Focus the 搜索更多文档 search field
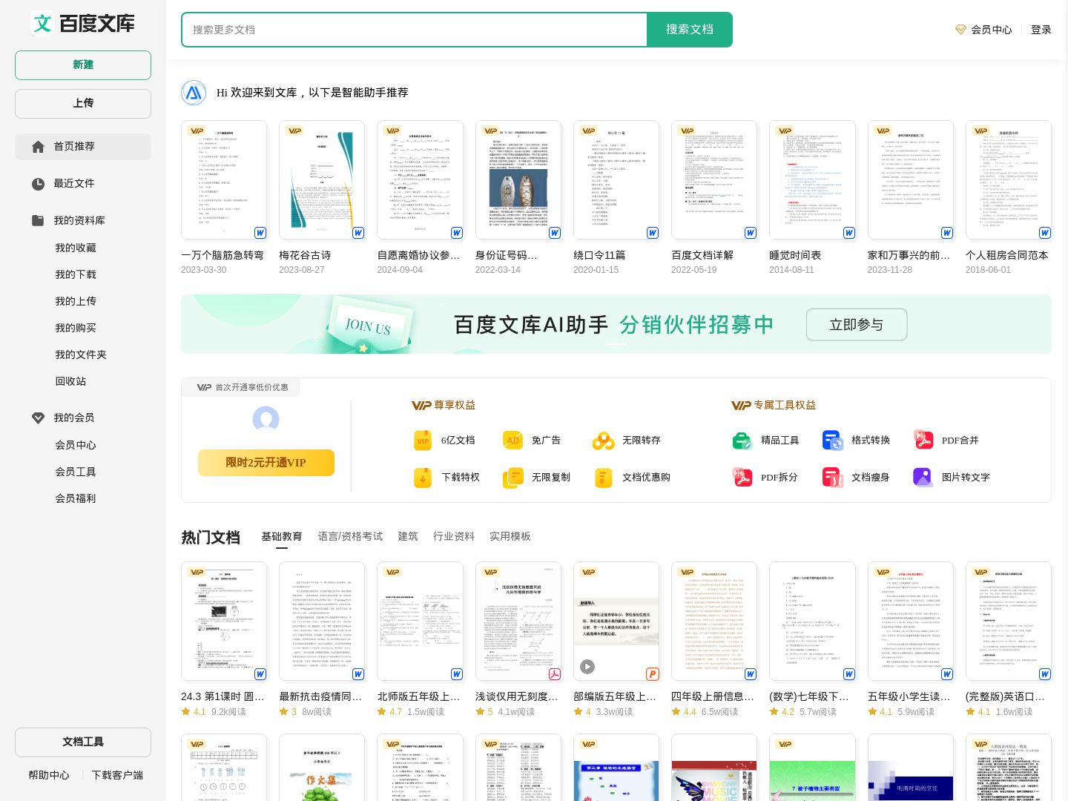Screen dimensions: 1068x801 pos(415,30)
